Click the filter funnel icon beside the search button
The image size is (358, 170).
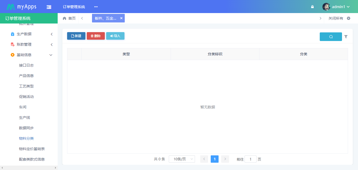(346, 37)
